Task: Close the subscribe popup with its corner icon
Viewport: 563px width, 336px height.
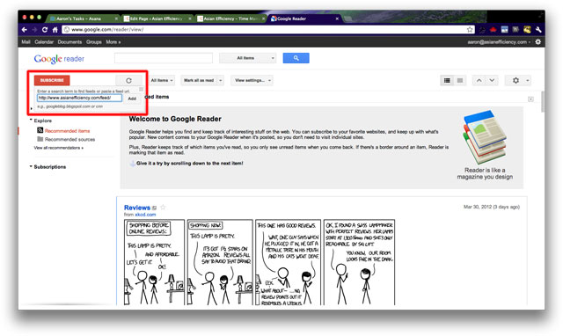Action: tap(141, 89)
